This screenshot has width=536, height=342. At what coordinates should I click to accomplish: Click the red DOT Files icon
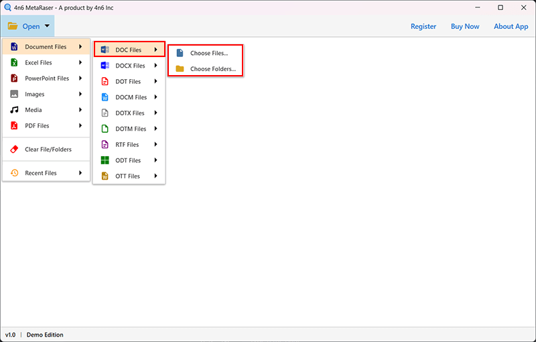[105, 81]
